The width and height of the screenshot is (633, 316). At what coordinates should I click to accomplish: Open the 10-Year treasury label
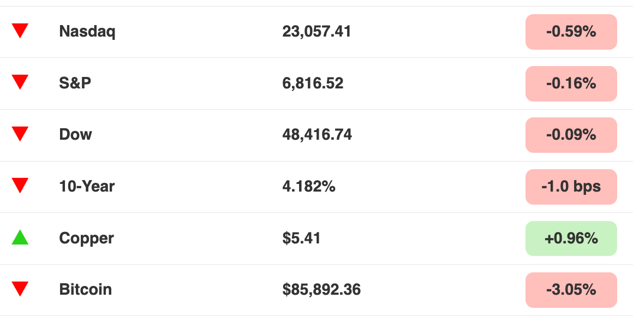coord(87,186)
